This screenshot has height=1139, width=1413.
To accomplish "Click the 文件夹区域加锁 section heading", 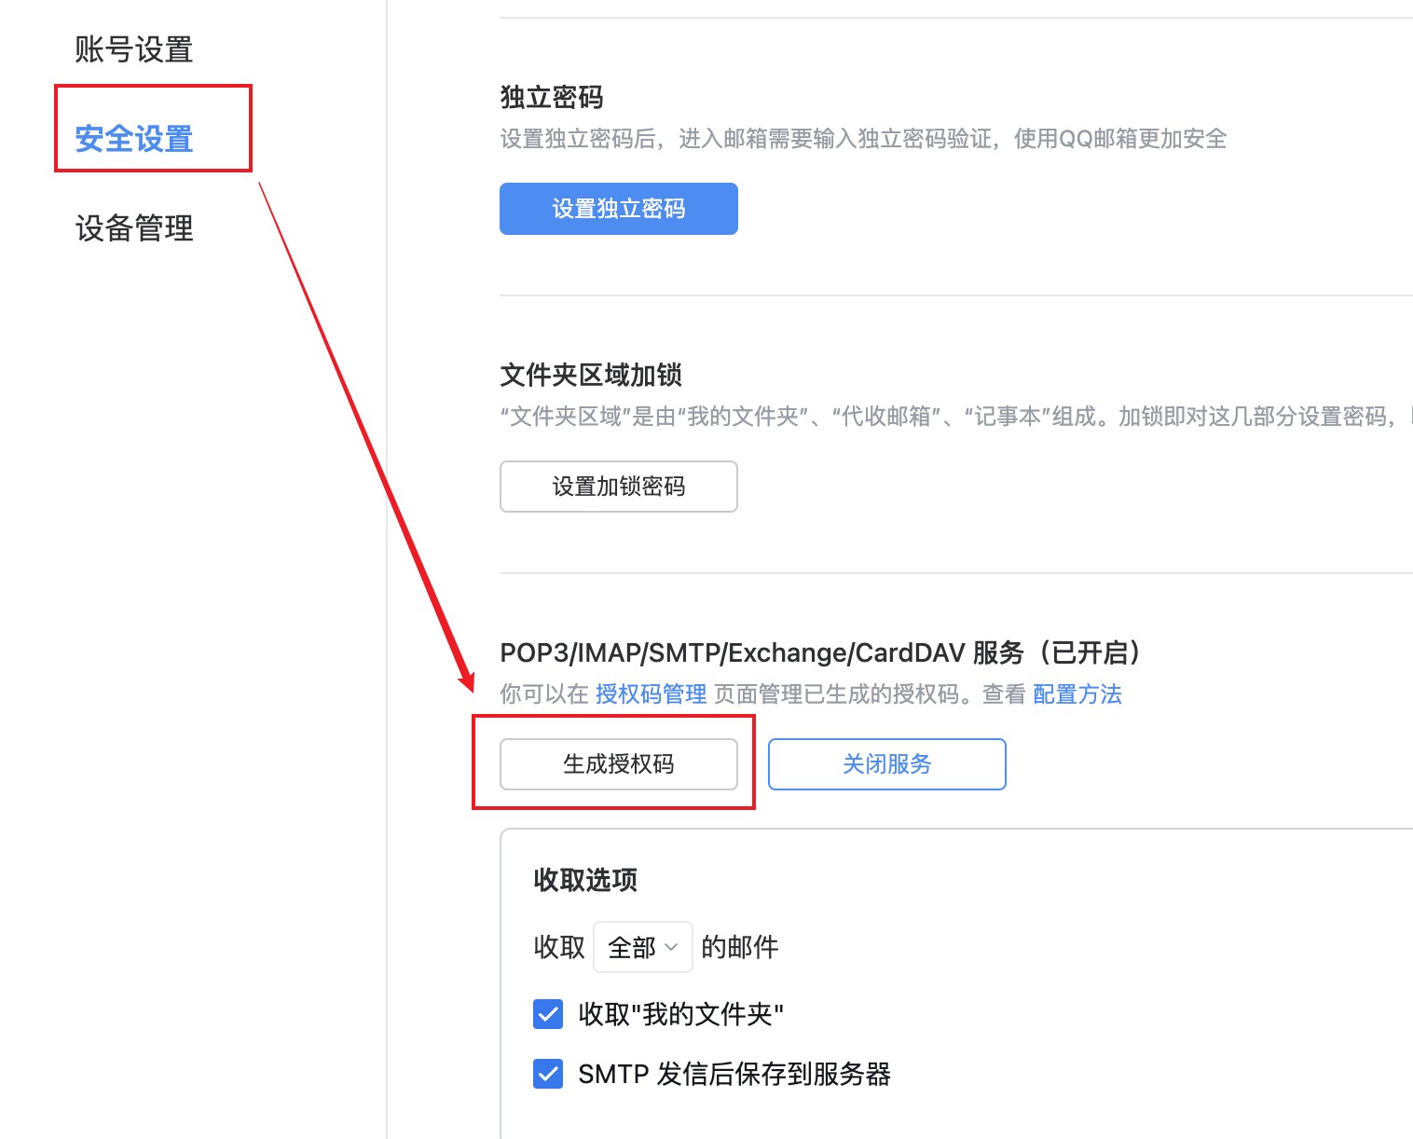I will 591,375.
